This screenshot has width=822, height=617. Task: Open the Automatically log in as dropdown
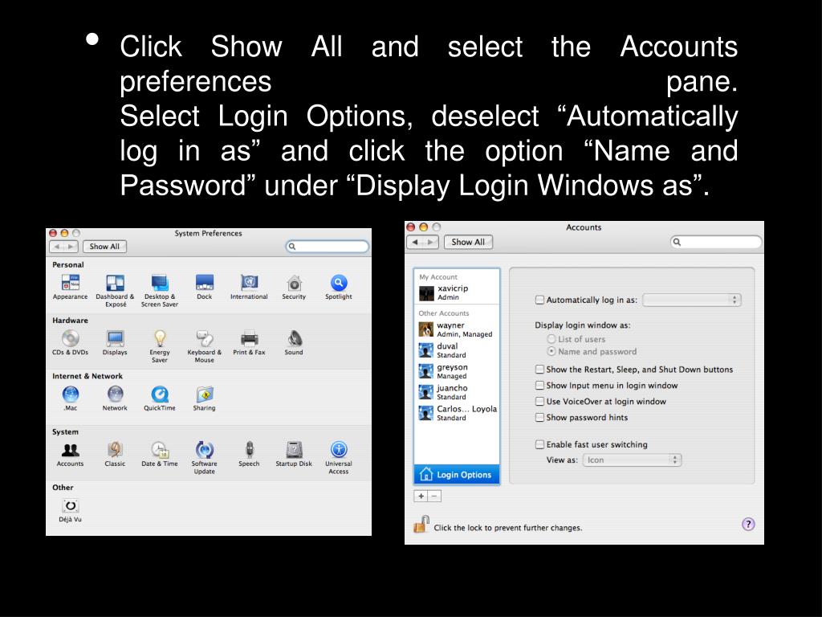coord(691,300)
